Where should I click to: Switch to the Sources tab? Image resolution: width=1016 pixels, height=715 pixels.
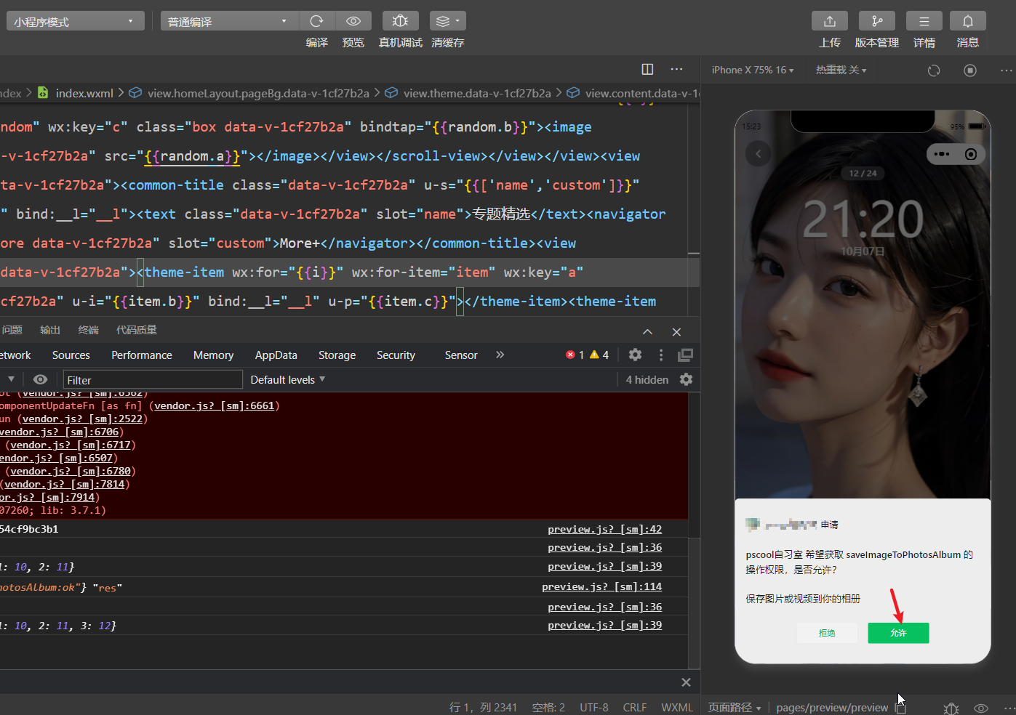click(71, 355)
